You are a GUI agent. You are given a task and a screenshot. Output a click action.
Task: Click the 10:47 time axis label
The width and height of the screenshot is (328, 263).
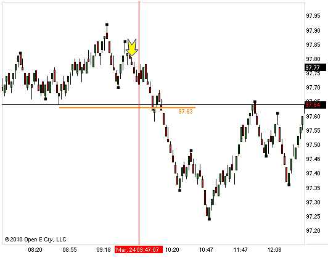tap(206, 250)
